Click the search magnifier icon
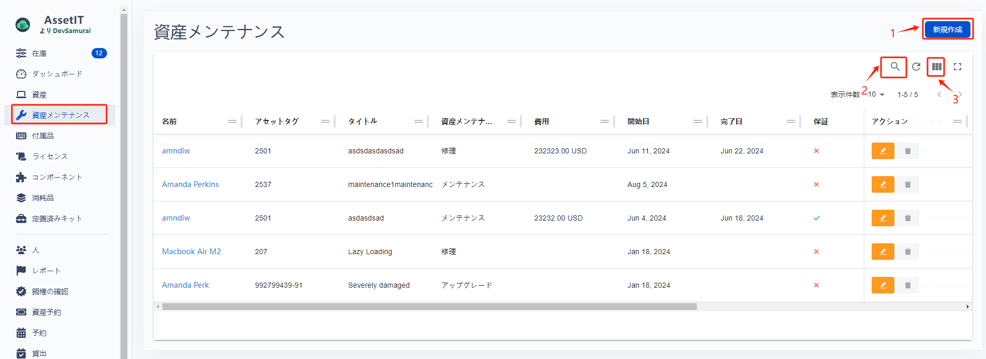 [x=894, y=67]
